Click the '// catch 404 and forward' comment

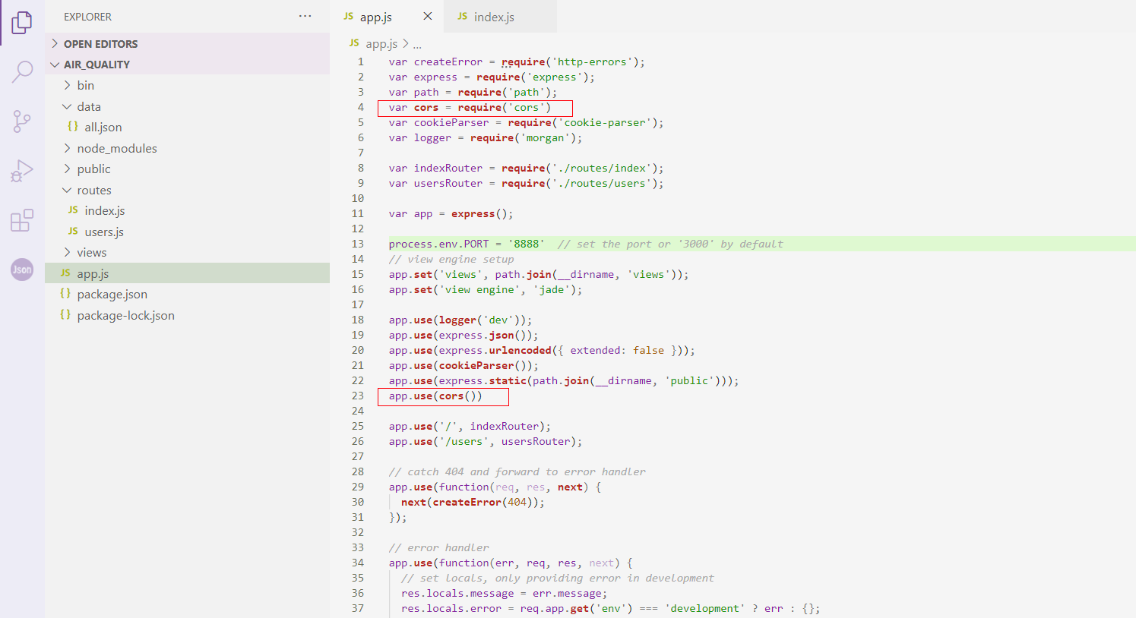point(517,471)
